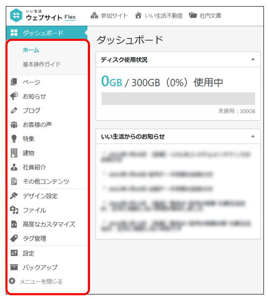Click the お客様の声 people icon

[14, 125]
